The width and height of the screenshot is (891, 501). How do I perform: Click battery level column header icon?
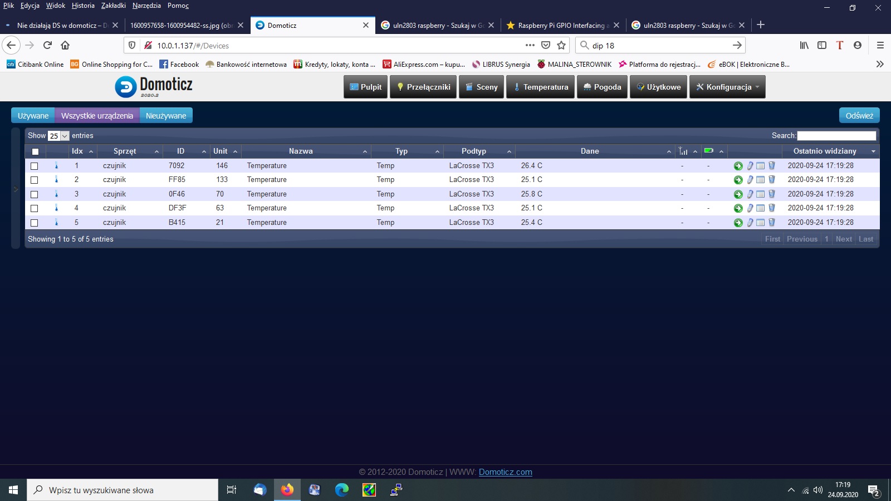[709, 151]
